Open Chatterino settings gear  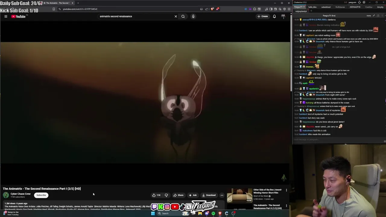click(364, 2)
